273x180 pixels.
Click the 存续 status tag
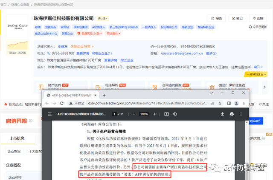pyautogui.click(x=38, y=27)
